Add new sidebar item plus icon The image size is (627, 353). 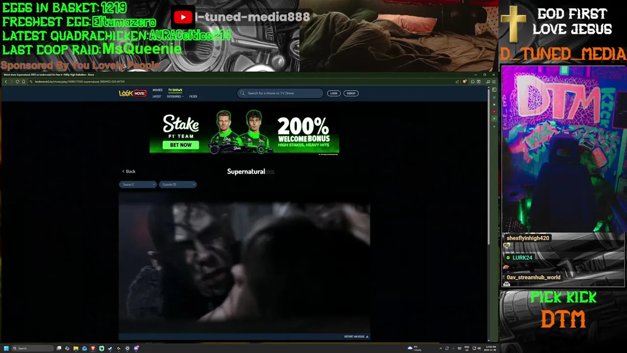point(494,126)
